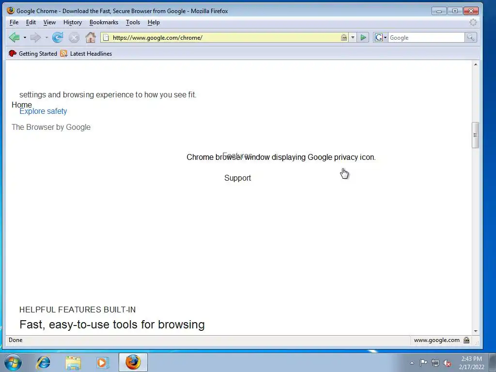Open the Action Center flag icon
The image size is (496, 372).
(x=423, y=363)
